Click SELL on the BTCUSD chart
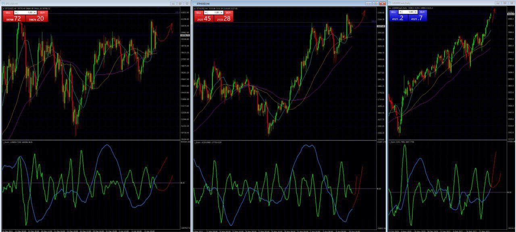Viewport: 516px width, 232px height. coord(8,13)
